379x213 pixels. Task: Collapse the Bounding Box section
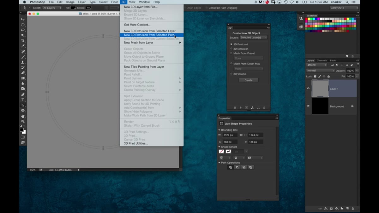pos(220,130)
